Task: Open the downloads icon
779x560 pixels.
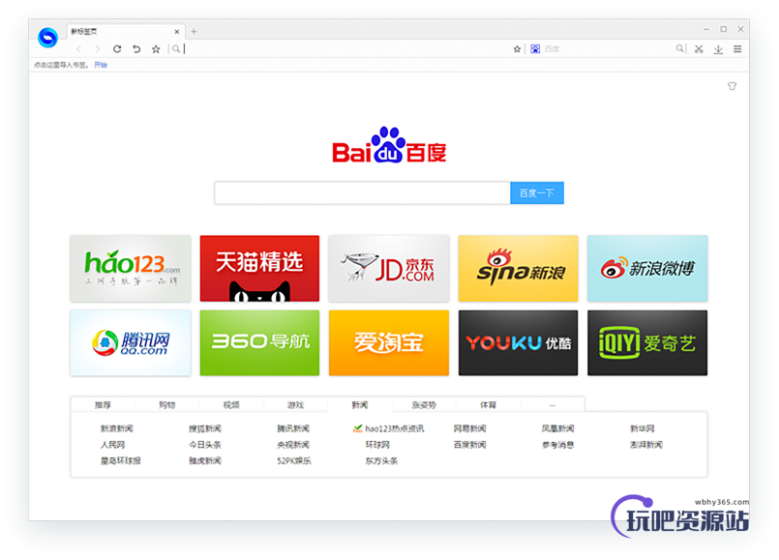Action: [718, 48]
